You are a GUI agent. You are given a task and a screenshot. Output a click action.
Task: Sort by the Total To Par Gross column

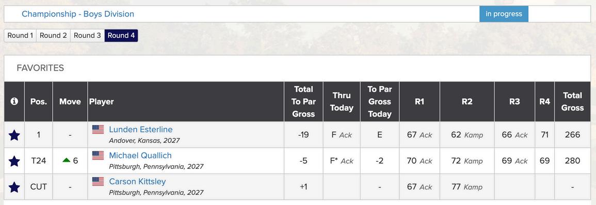coord(303,101)
